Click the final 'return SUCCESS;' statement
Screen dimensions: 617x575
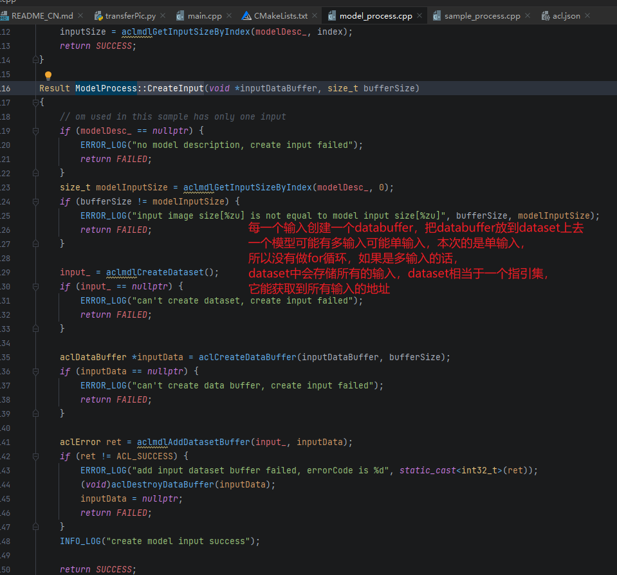coord(98,569)
